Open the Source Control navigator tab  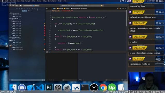19,9
